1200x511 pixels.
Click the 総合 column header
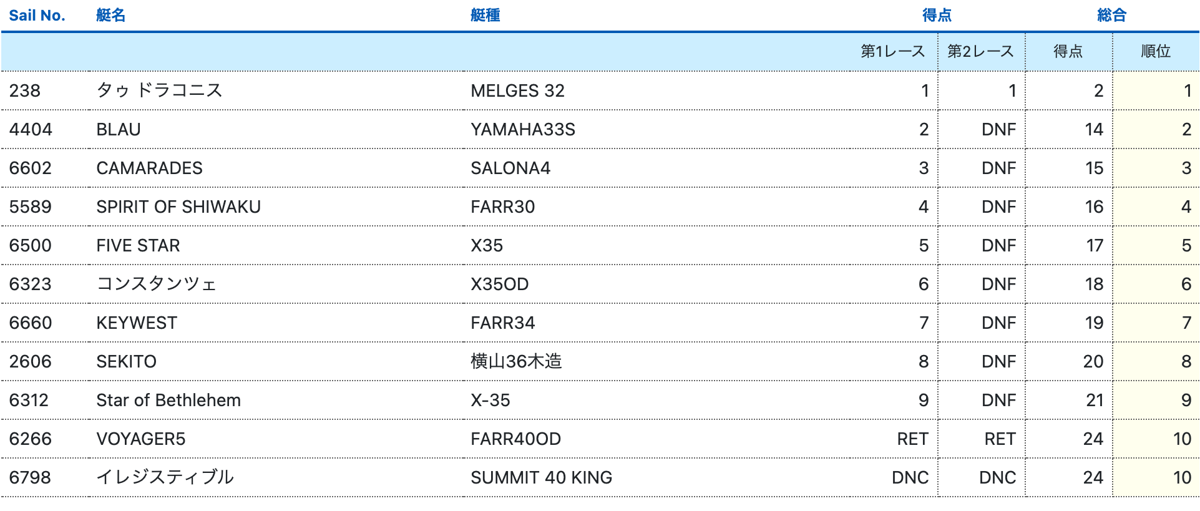(1111, 16)
